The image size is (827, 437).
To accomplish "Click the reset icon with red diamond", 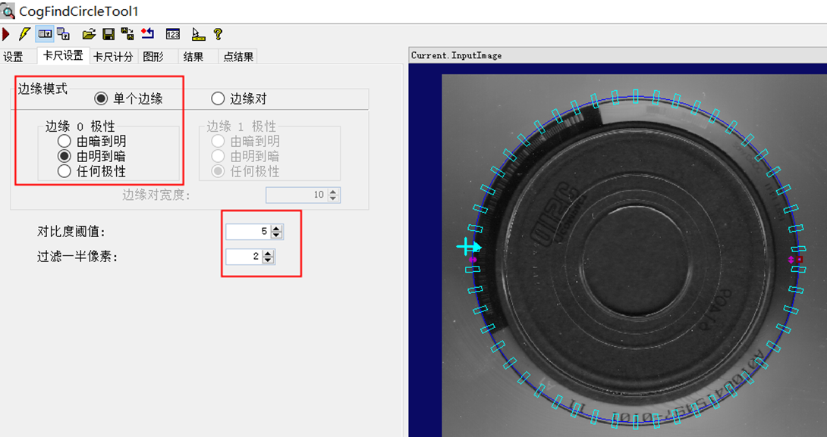I will pos(148,34).
